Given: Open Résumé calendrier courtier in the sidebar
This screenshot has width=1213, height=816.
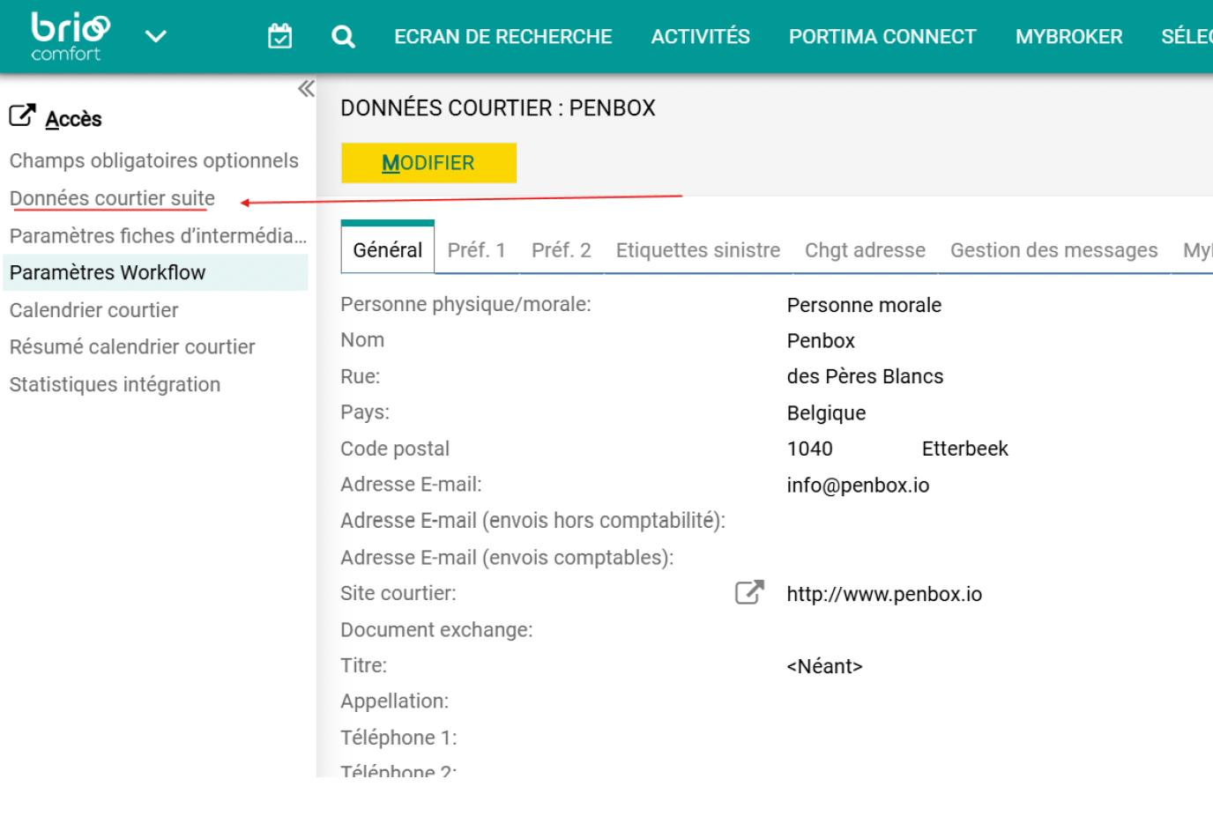Looking at the screenshot, I should pyautogui.click(x=132, y=347).
